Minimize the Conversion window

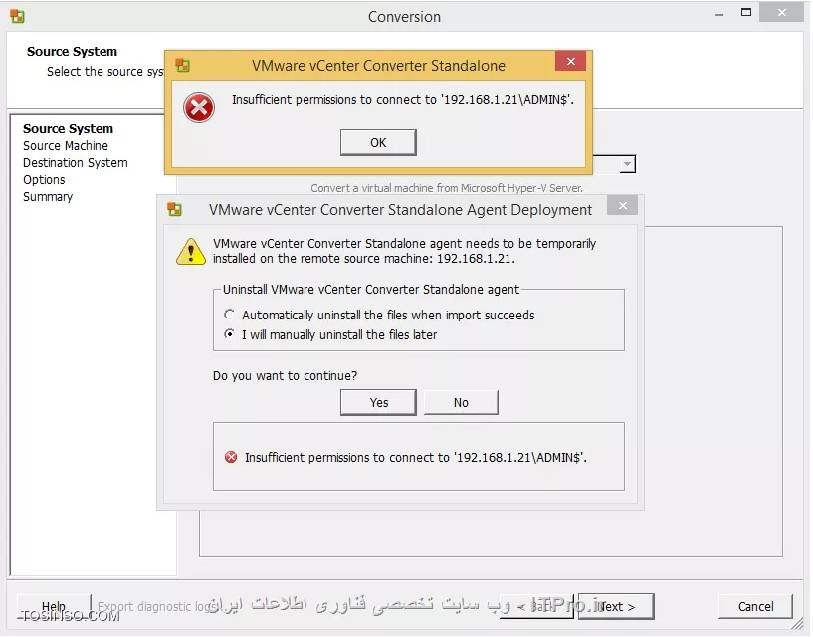point(719,15)
